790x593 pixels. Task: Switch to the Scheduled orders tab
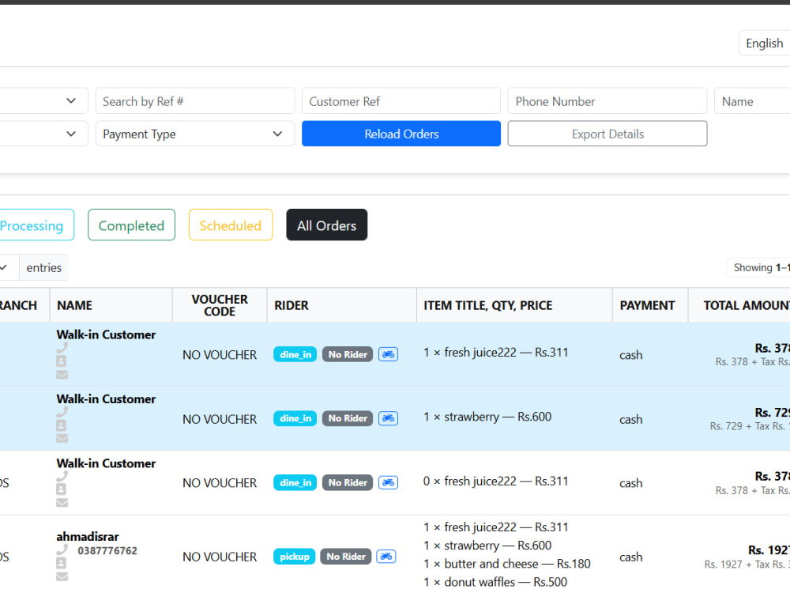[231, 225]
